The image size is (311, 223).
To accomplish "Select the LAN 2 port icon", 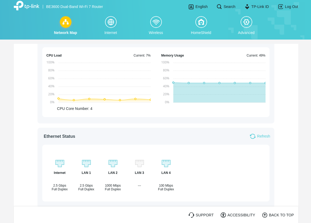I will (113, 163).
